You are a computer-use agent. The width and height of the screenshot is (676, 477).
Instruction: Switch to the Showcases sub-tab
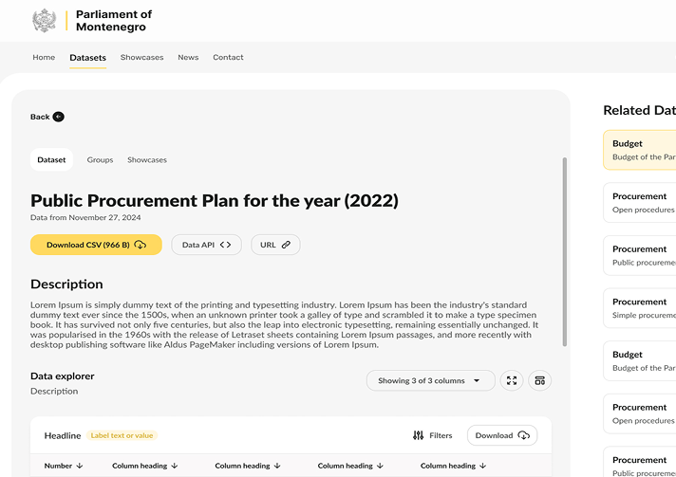(147, 160)
